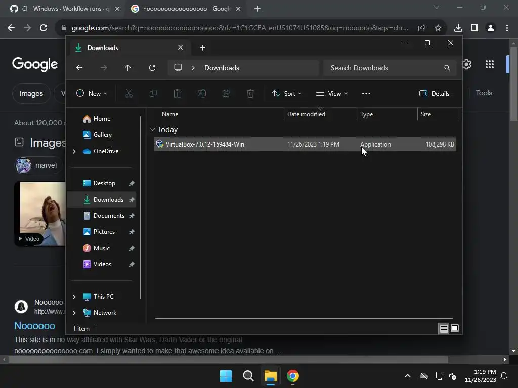Click the Rename icon in Explorer toolbar
Screen dimensions: 518x388
click(x=201, y=93)
